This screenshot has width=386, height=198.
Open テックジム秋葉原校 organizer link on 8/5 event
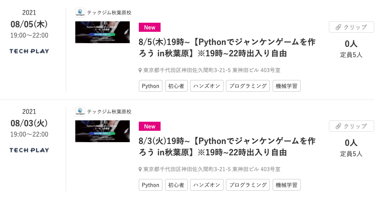click(x=109, y=13)
